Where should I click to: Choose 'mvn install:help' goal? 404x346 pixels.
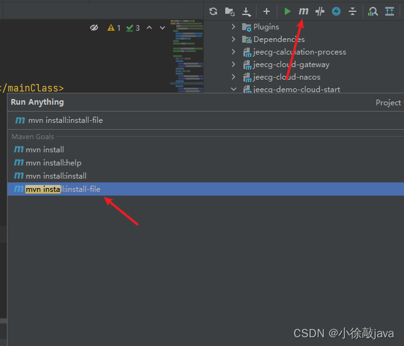206,163
